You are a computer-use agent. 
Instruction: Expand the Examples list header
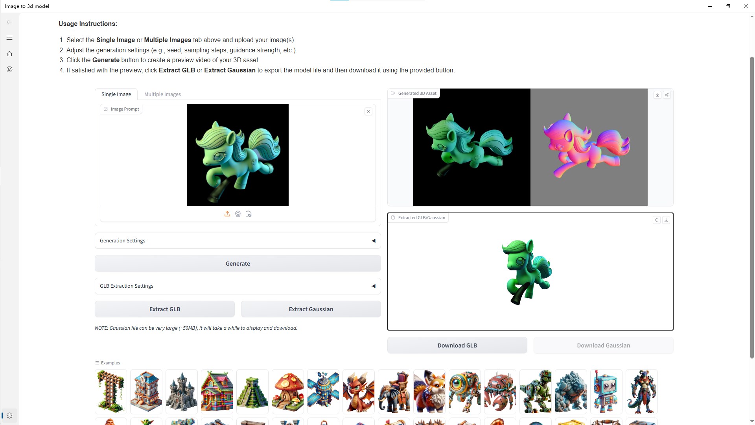pyautogui.click(x=107, y=362)
